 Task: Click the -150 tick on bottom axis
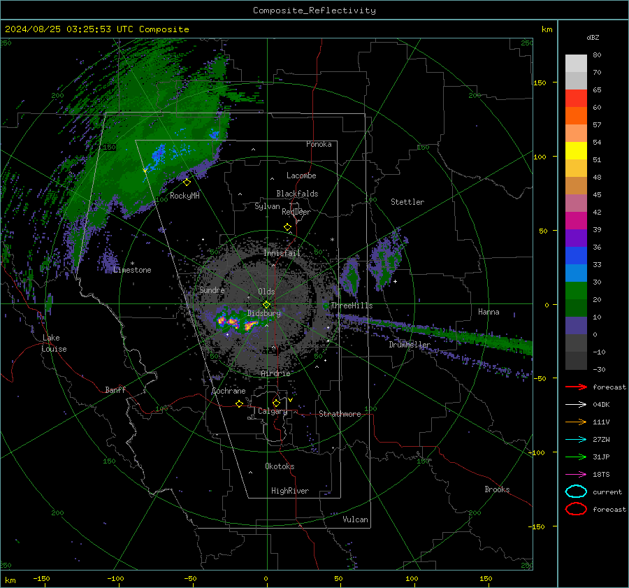click(x=41, y=578)
